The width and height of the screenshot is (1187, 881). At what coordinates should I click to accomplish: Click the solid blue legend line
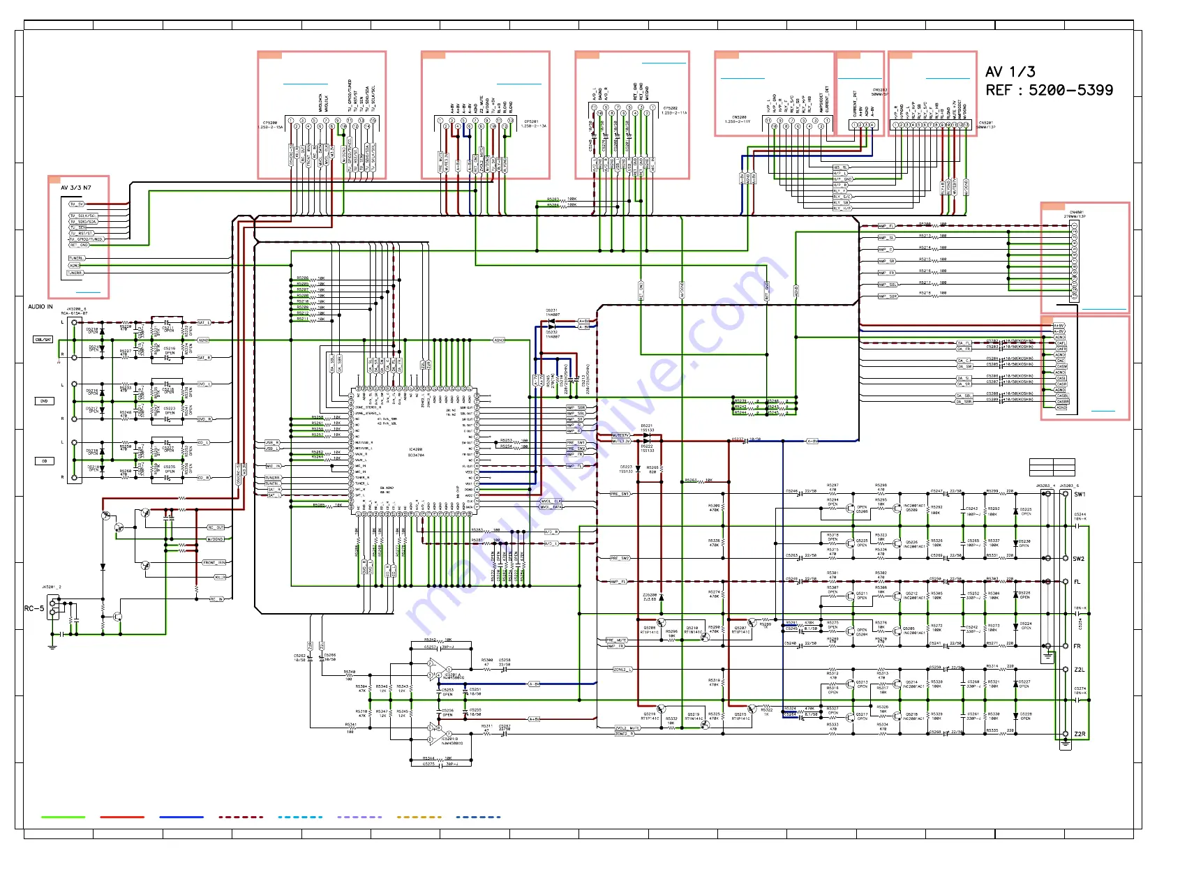point(181,817)
